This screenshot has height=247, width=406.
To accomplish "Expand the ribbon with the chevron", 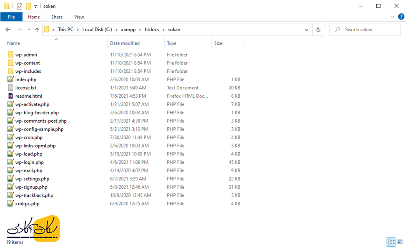I will tap(393, 17).
